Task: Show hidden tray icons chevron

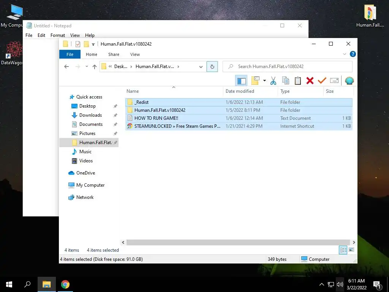Action: tap(321, 284)
